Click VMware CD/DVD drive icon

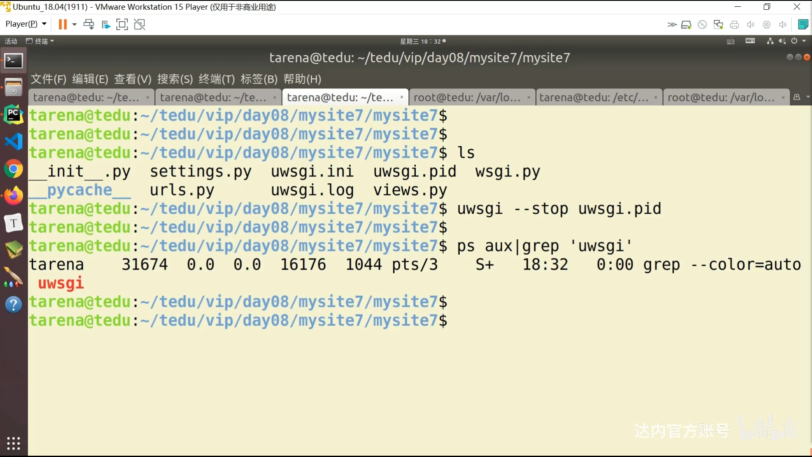point(702,25)
